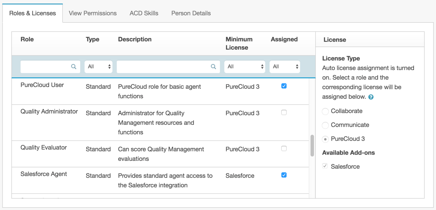The image size is (436, 210).
Task: Click the Type column header
Action: [93, 40]
